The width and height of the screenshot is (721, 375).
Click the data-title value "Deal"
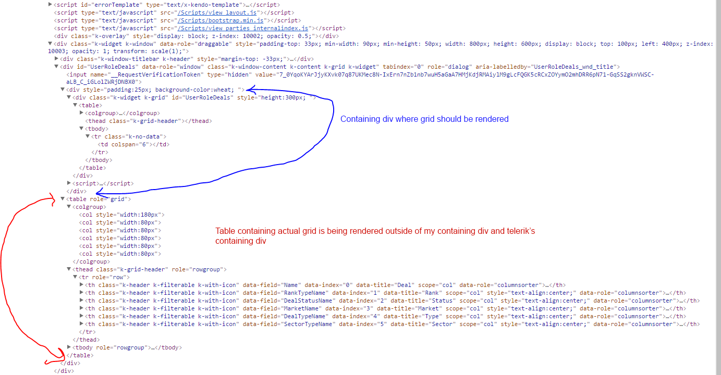click(406, 285)
